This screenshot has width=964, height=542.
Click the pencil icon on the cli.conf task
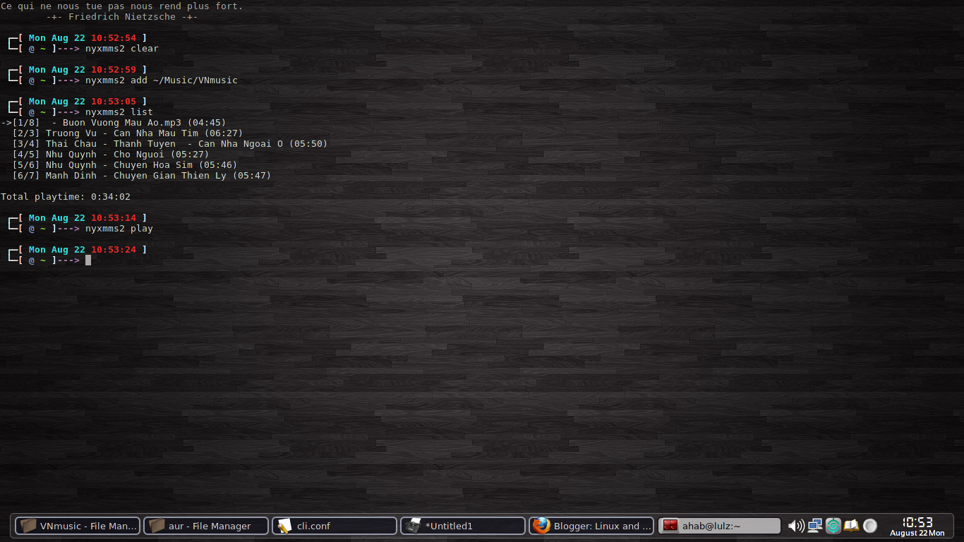pyautogui.click(x=284, y=526)
